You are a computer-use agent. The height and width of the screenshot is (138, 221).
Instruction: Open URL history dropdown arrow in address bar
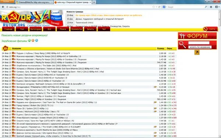tap(157, 7)
